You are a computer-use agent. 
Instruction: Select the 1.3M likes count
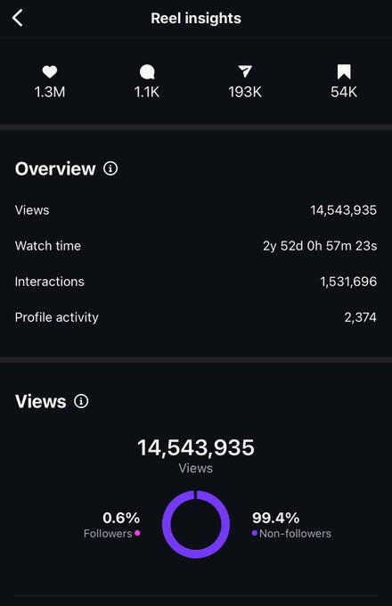50,92
